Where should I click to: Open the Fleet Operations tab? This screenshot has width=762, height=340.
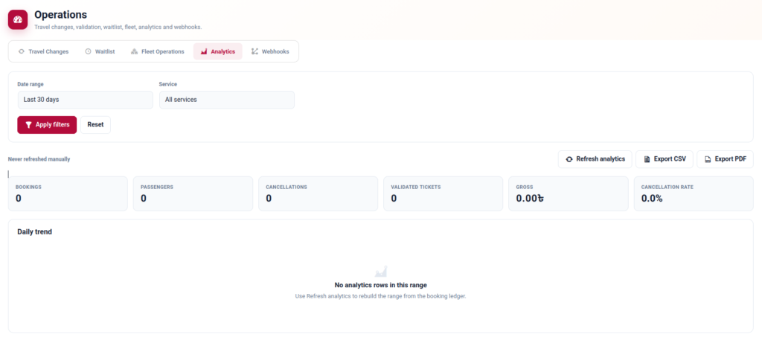pyautogui.click(x=158, y=51)
